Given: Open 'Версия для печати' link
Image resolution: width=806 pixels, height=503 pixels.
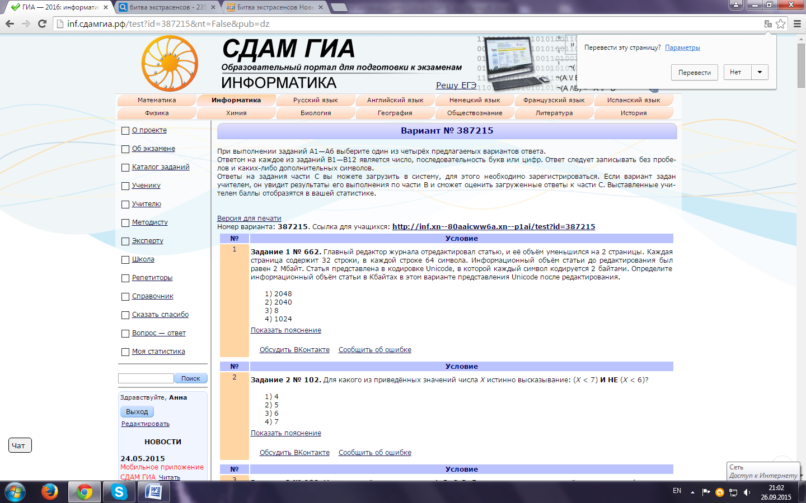Looking at the screenshot, I should 249,219.
